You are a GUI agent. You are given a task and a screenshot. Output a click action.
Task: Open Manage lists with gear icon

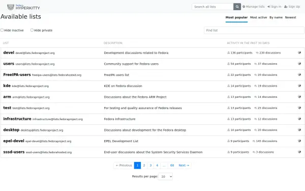click(x=254, y=7)
